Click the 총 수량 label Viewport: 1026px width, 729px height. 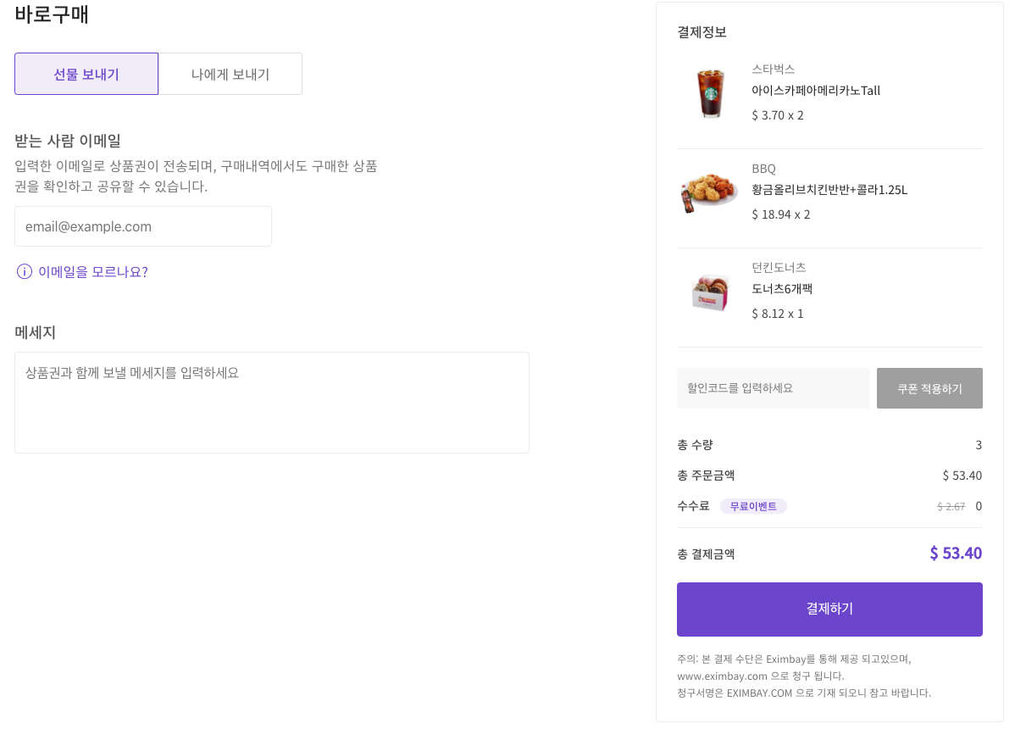point(695,445)
